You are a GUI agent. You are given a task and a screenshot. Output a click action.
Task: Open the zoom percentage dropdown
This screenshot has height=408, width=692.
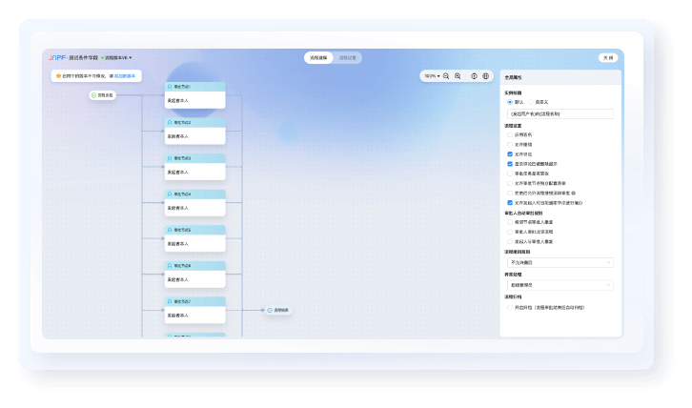[x=432, y=76]
